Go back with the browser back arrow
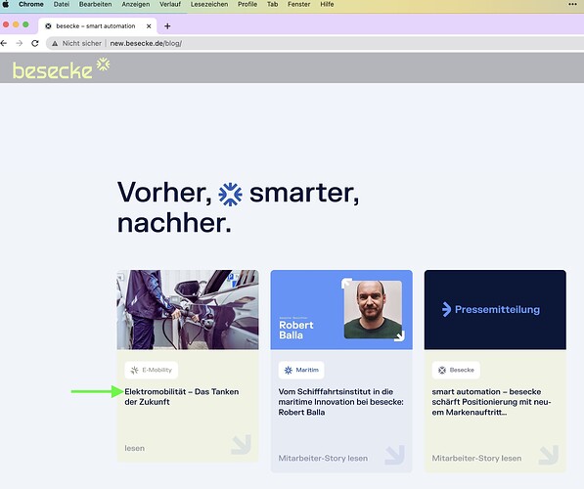Screen dimensions: 584x489 coord(4,43)
